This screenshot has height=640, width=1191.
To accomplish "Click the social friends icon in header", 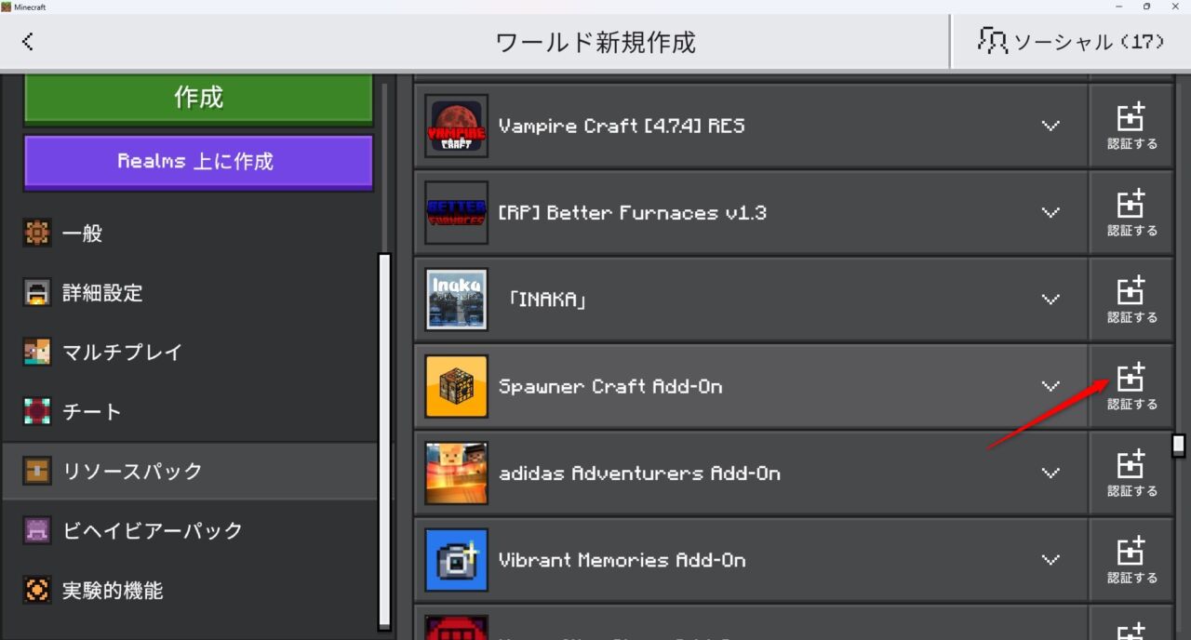I will [992, 41].
